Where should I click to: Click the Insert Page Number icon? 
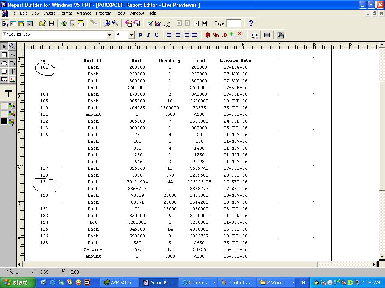(137, 23)
